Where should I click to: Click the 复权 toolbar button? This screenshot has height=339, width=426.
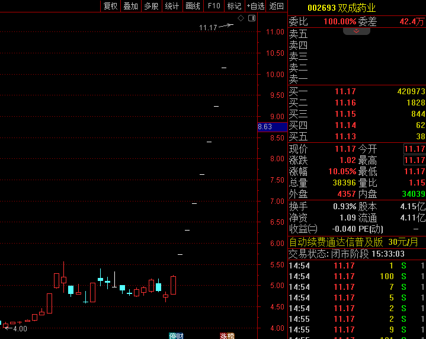pos(111,6)
